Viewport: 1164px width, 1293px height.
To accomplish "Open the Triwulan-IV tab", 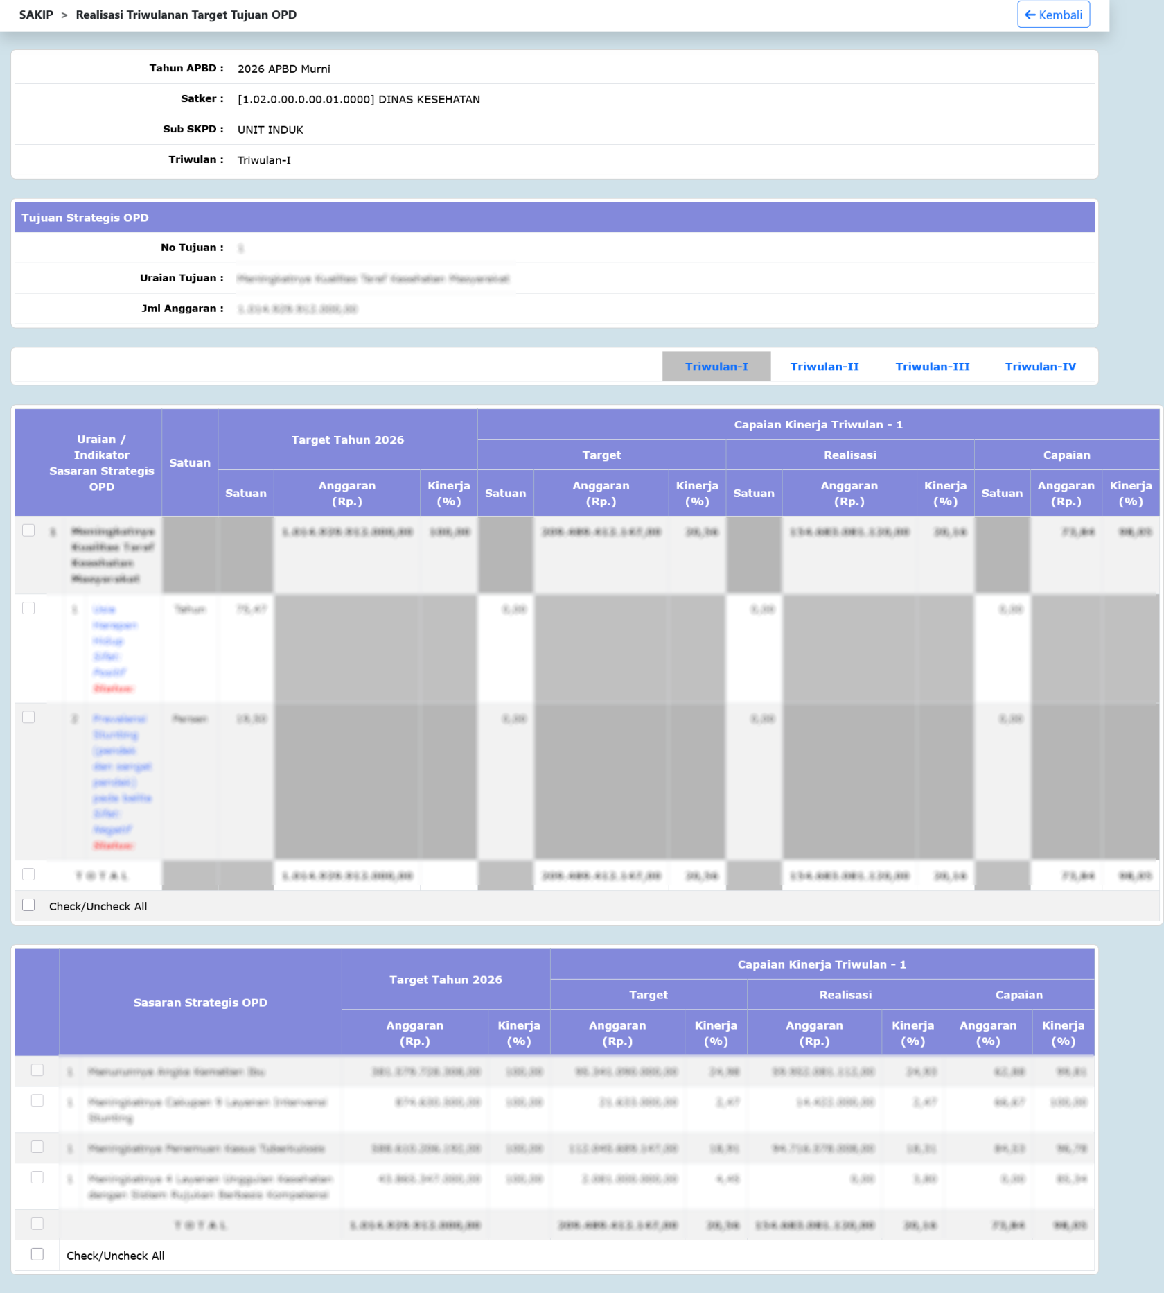I will [x=1040, y=366].
